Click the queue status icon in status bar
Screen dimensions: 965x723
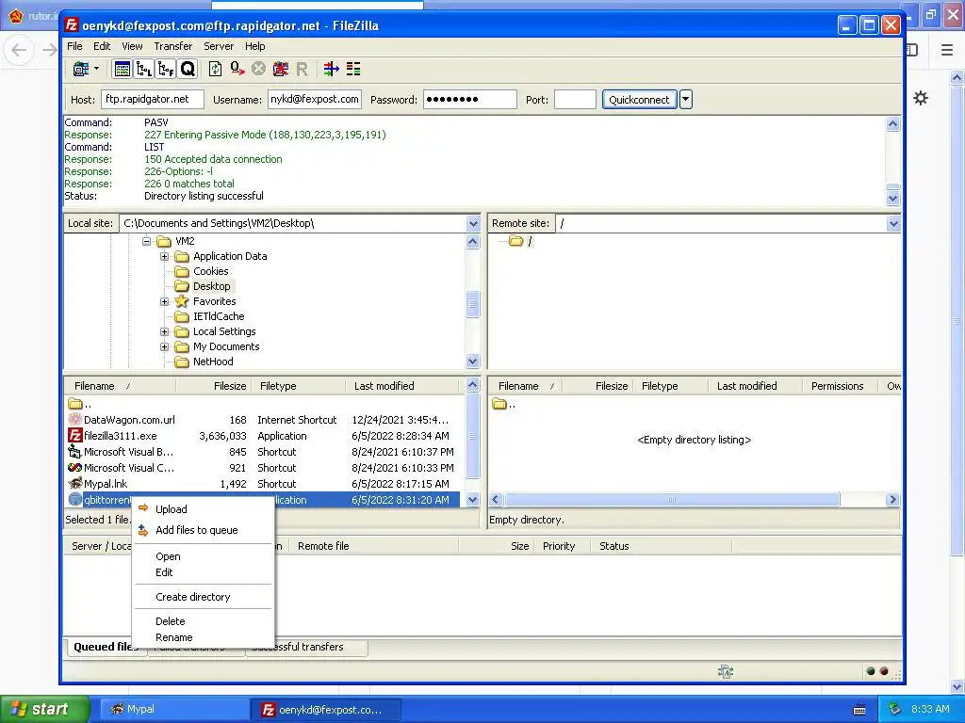pos(726,671)
